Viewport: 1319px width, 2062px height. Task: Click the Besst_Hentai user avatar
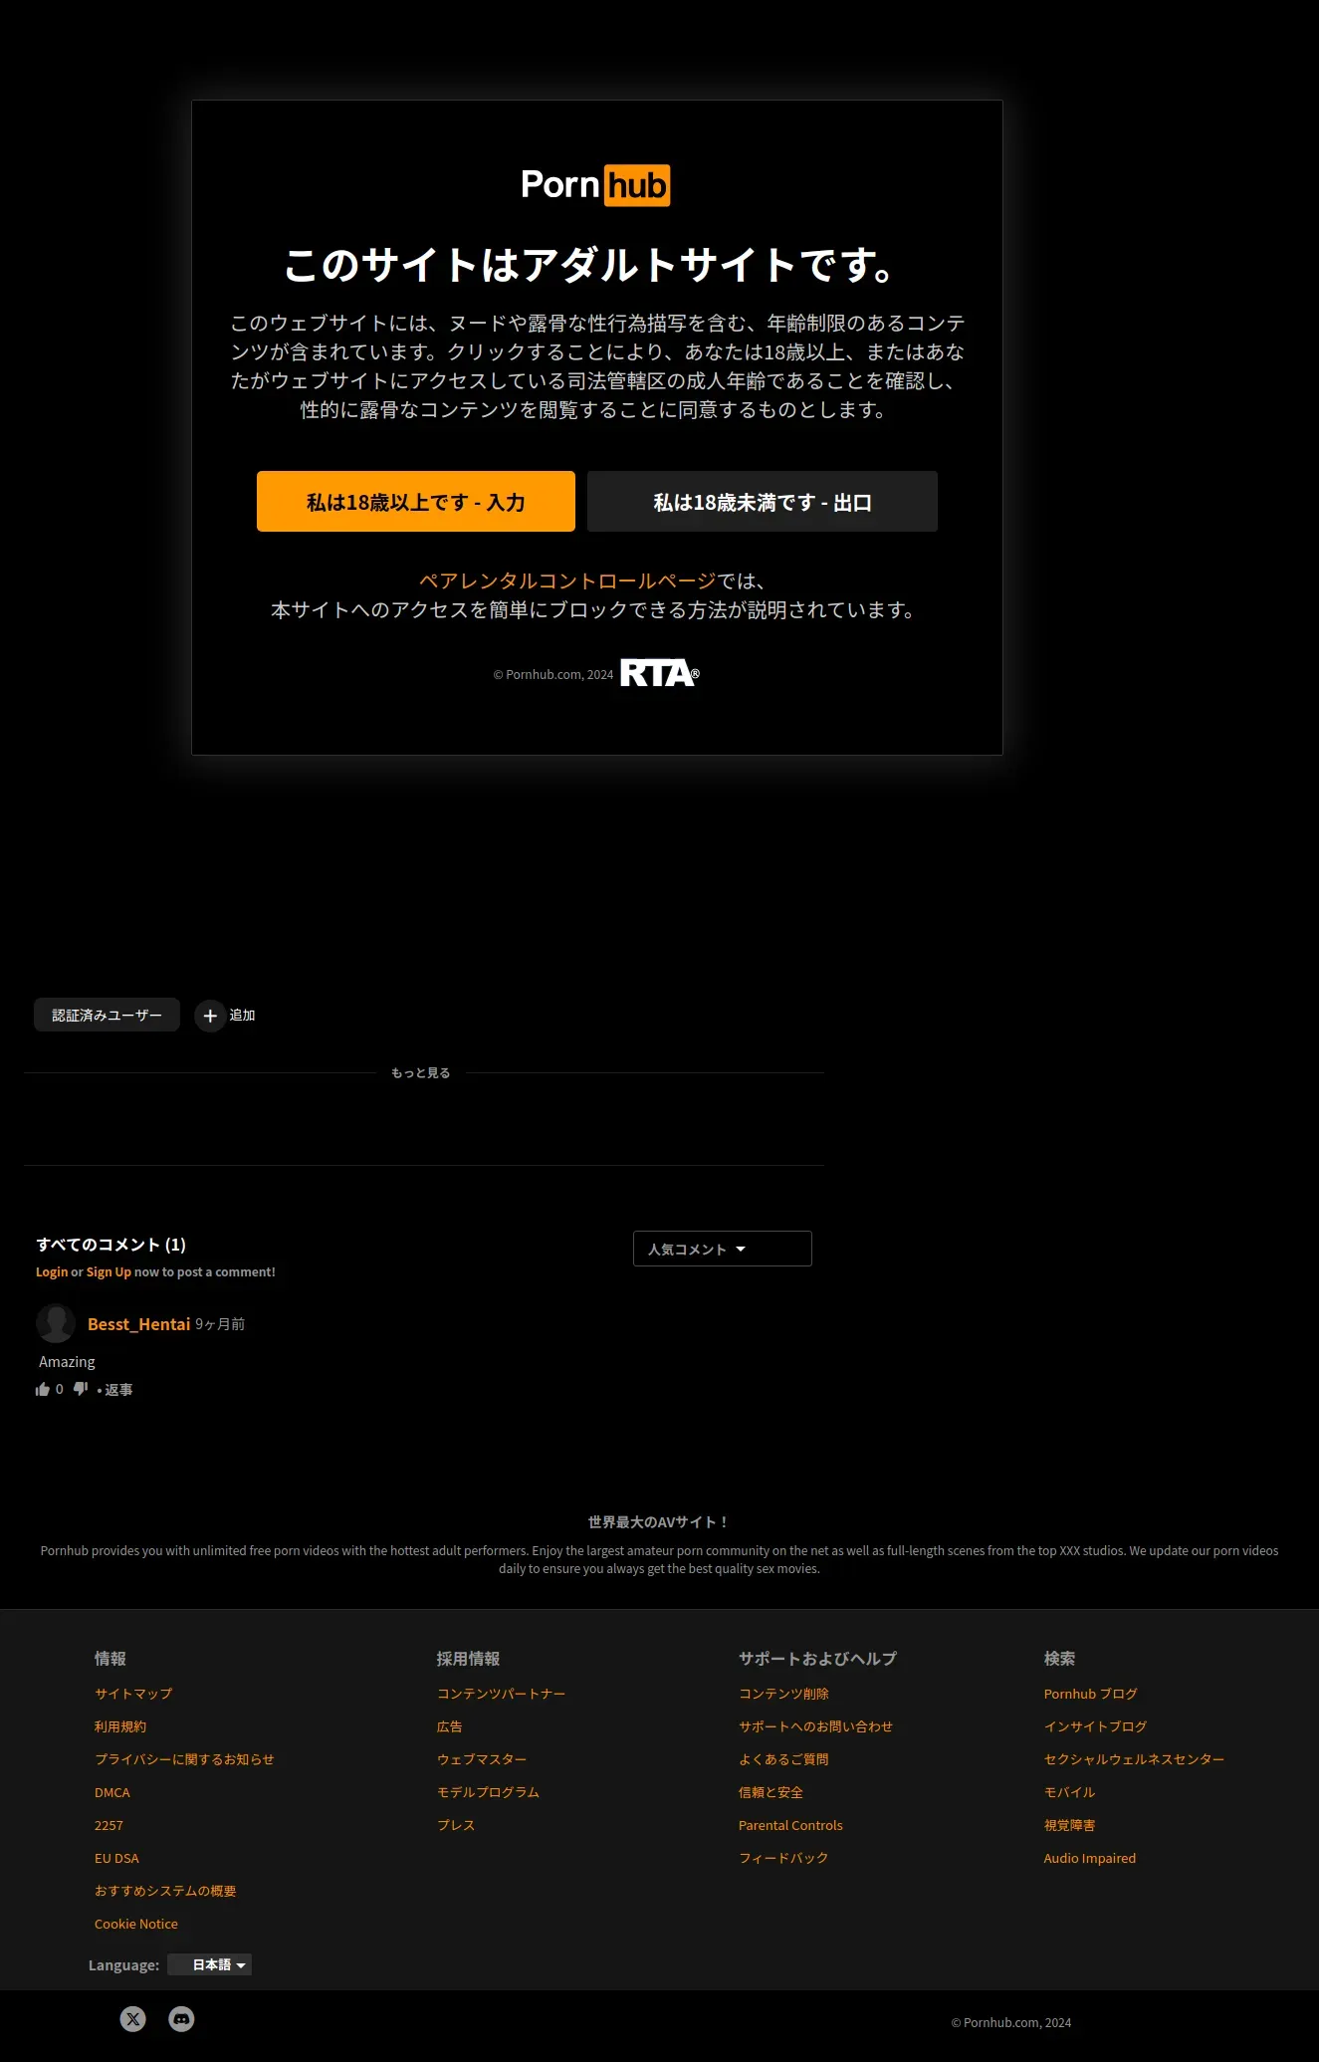click(x=56, y=1323)
